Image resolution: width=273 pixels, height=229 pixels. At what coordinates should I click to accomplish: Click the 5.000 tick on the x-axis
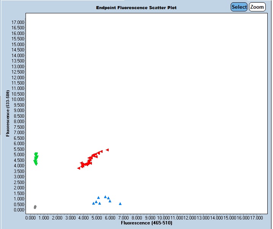[97, 218]
